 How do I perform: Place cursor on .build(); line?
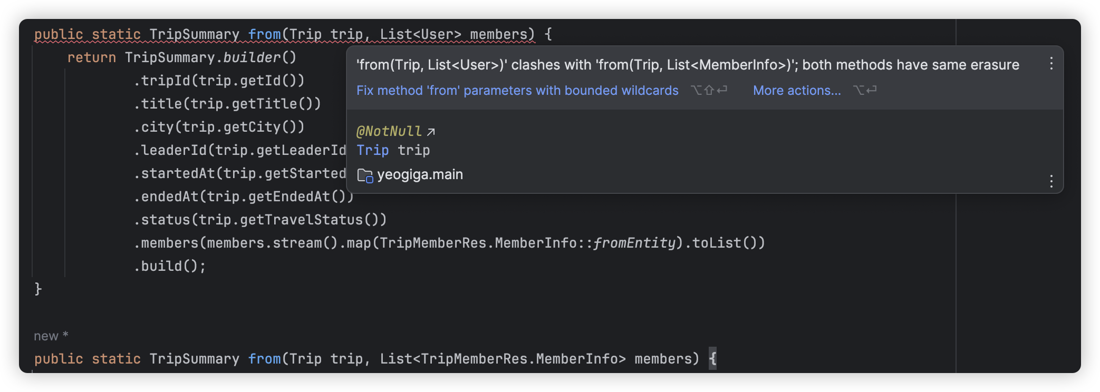(x=169, y=266)
